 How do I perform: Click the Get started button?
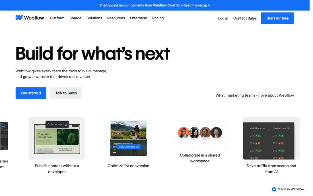[31, 93]
